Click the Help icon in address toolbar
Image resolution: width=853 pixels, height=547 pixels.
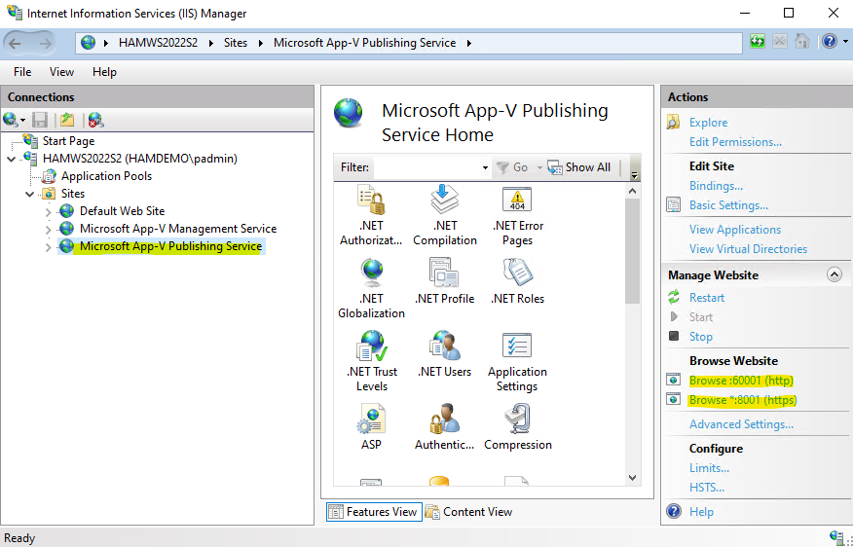pos(829,41)
